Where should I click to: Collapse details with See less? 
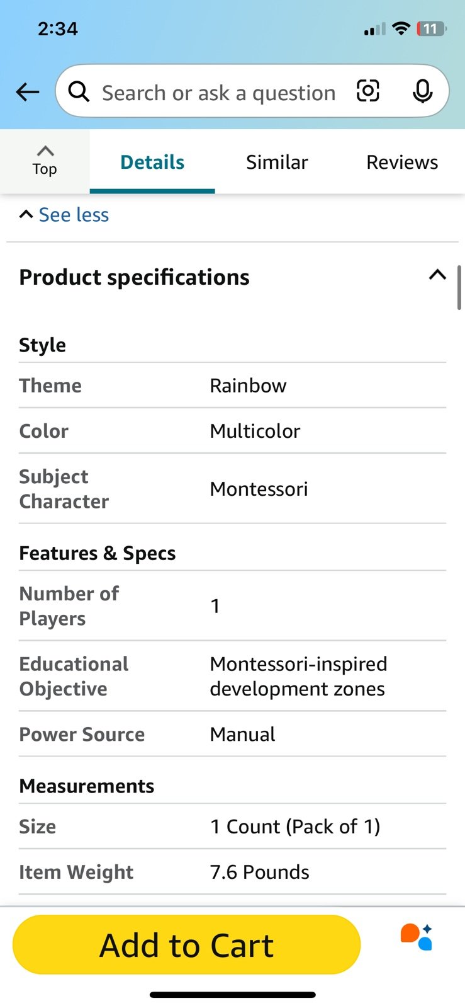[x=64, y=215]
